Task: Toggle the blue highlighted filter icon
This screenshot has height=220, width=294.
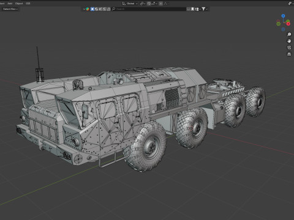Action: (x=92, y=9)
